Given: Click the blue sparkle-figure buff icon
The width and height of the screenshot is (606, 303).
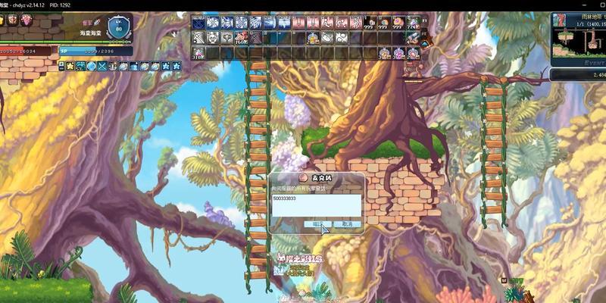Looking at the screenshot, I should [134, 66].
